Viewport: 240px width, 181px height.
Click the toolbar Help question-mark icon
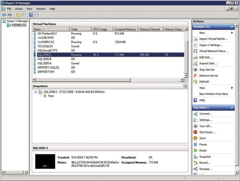tap(31, 15)
